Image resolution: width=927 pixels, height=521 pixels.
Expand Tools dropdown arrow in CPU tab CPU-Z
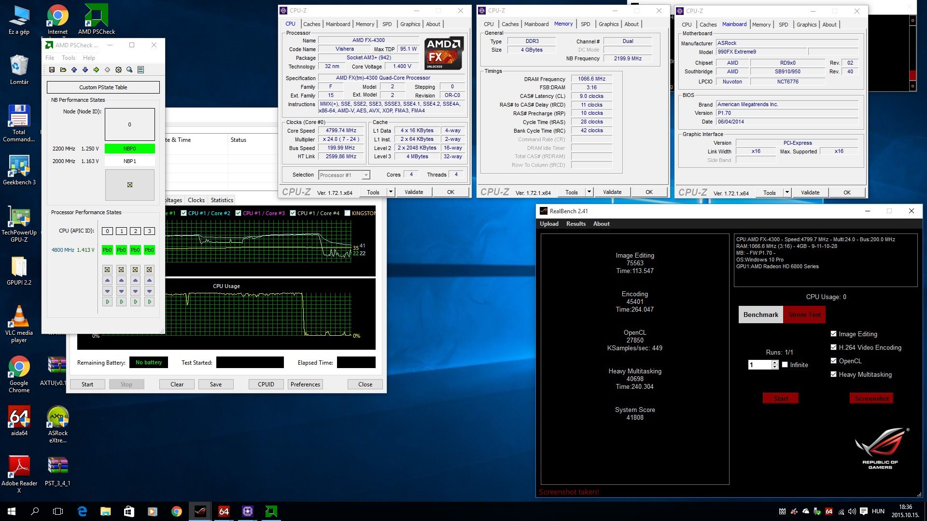[391, 192]
